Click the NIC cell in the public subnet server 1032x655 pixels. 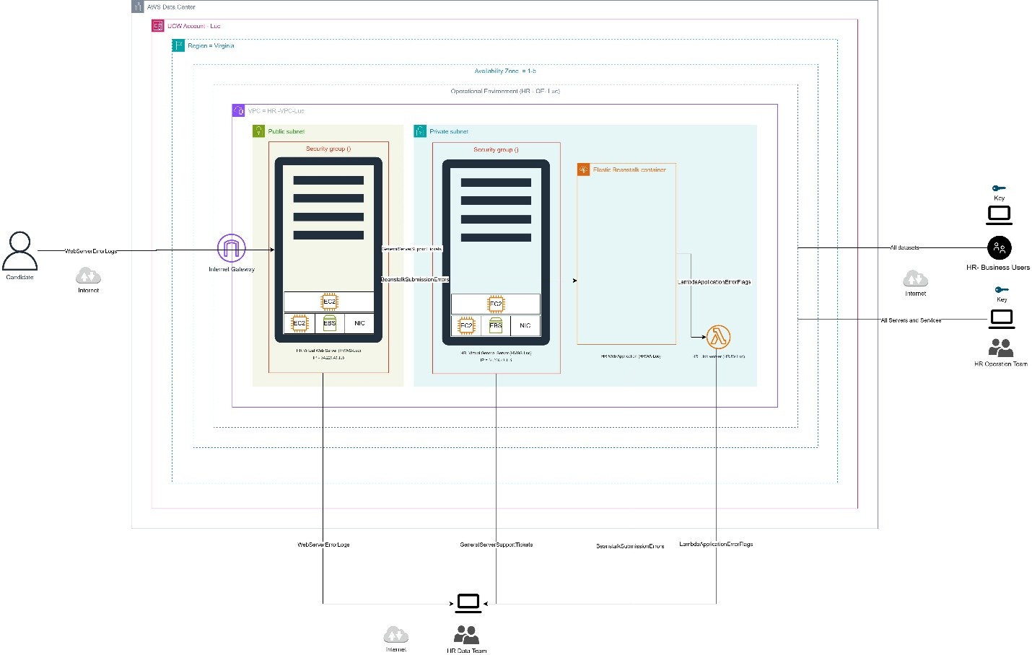tap(359, 323)
